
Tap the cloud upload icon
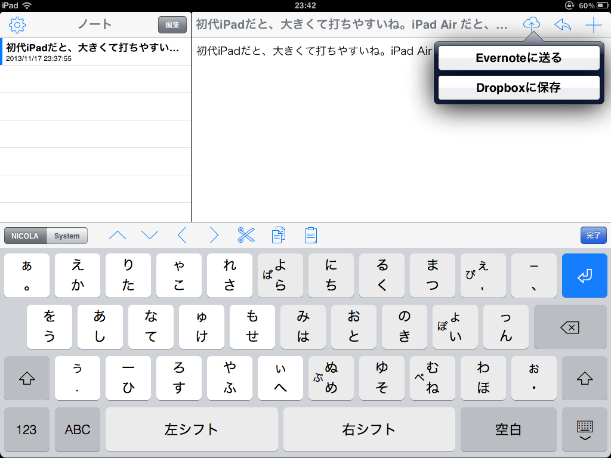pos(532,24)
